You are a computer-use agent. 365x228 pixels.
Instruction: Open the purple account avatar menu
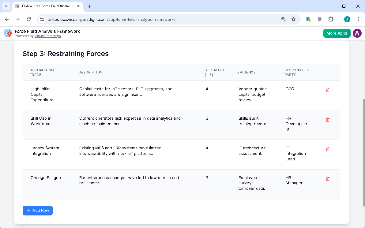(x=357, y=33)
